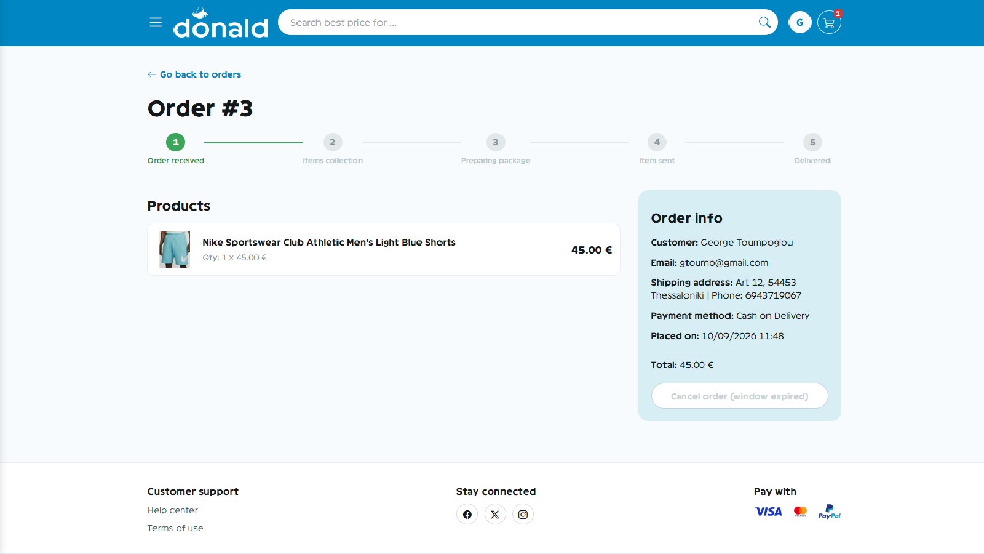The height and width of the screenshot is (554, 984).
Task: Click the customer name George Toumpoglou
Action: point(747,243)
